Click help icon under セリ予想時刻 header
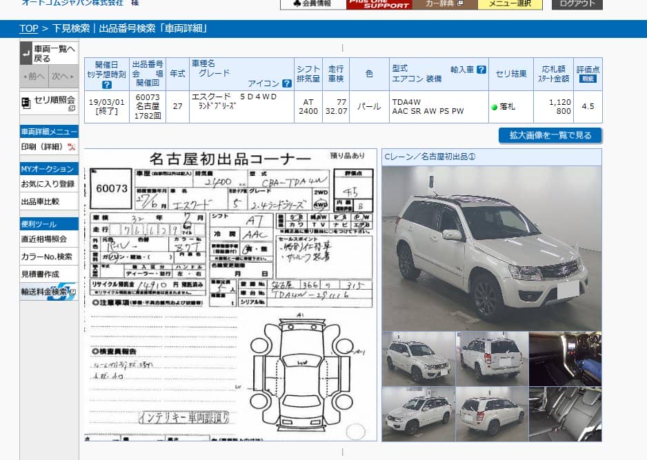The height and width of the screenshot is (460, 647). click(x=106, y=85)
